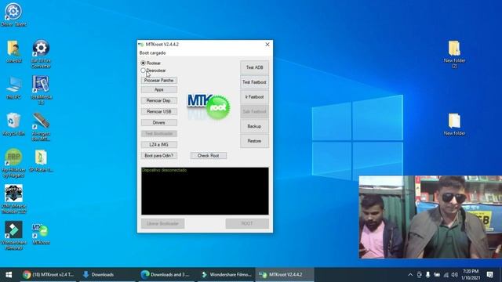Open the Windows Start menu
This screenshot has height=282, width=502.
9,275
